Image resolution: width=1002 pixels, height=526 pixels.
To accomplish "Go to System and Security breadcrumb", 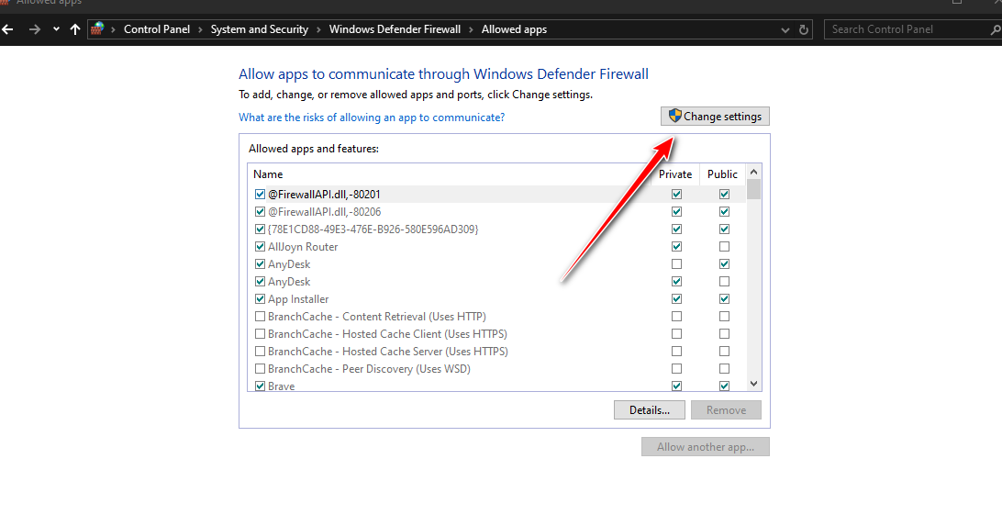I will [259, 29].
